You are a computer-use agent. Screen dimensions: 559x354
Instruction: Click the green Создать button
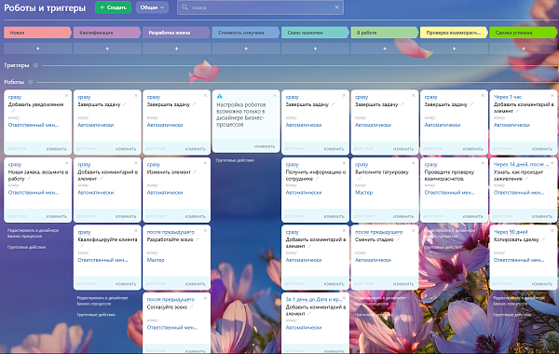tap(113, 7)
